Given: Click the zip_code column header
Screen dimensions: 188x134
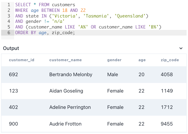Looking at the screenshot, I should (x=170, y=60).
